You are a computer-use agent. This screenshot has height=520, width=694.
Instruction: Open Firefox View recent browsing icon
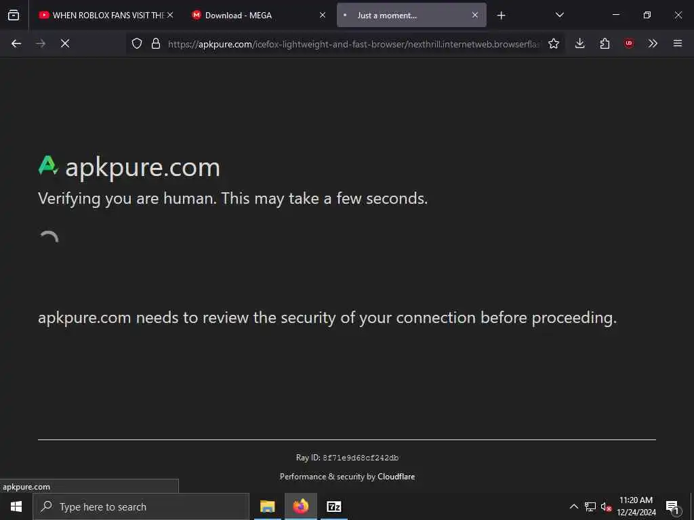(x=14, y=15)
